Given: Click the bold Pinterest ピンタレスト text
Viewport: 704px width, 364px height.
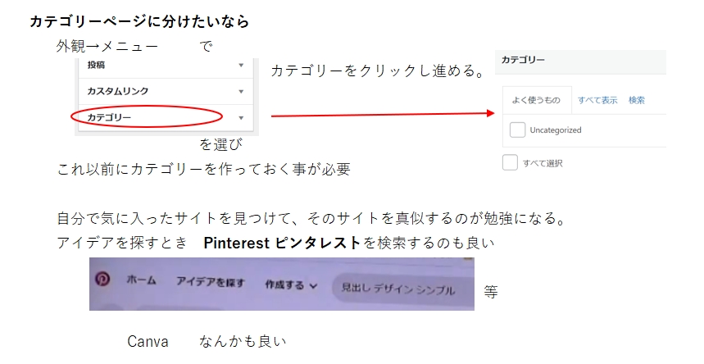Looking at the screenshot, I should pos(282,243).
